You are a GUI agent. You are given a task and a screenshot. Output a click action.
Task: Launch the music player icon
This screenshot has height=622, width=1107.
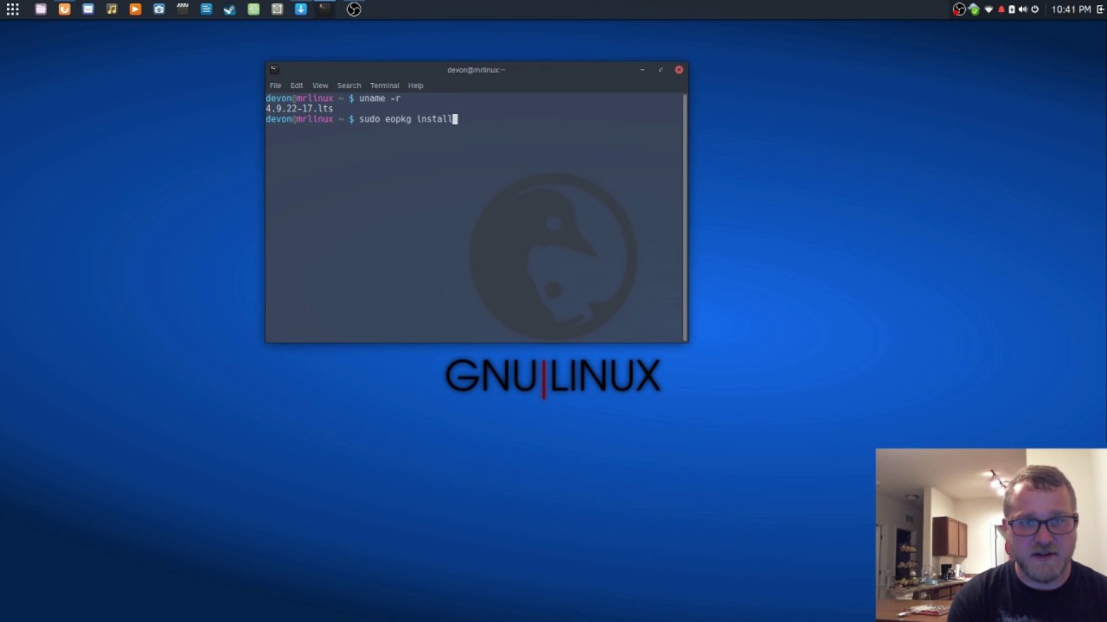coord(112,10)
